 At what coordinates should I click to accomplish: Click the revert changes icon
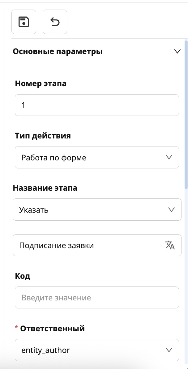55,22
